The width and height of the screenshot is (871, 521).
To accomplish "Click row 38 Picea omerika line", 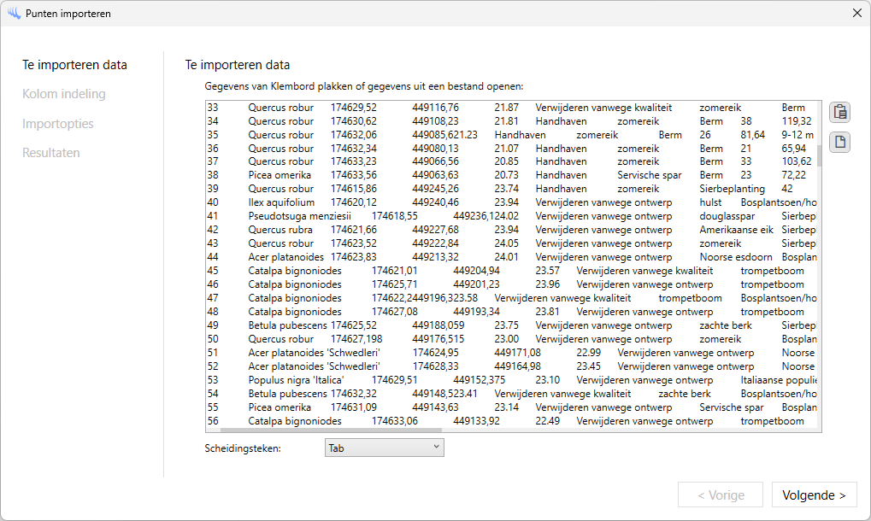I will pyautogui.click(x=280, y=175).
